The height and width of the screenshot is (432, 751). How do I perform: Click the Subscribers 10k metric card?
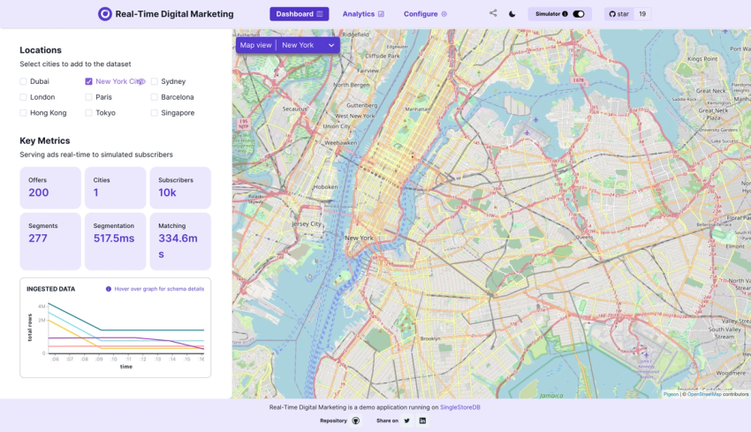[x=180, y=188]
